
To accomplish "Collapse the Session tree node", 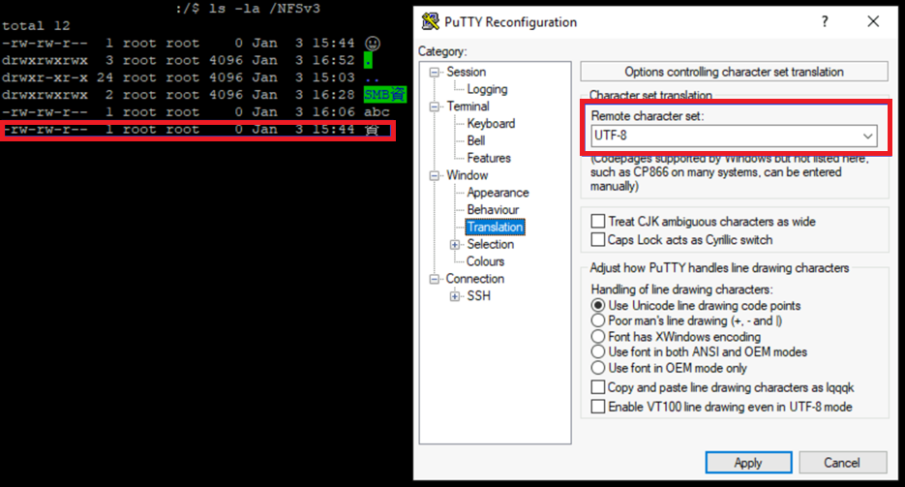I will 434,72.
